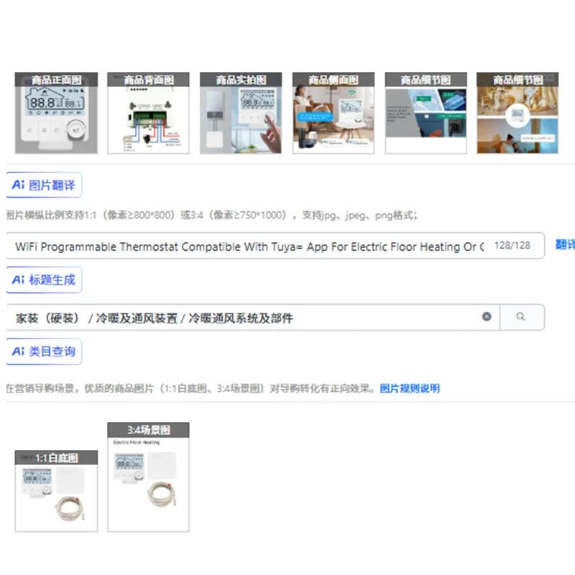Open the 3:4场景图 image
The width and height of the screenshot is (575, 575).
[x=149, y=477]
